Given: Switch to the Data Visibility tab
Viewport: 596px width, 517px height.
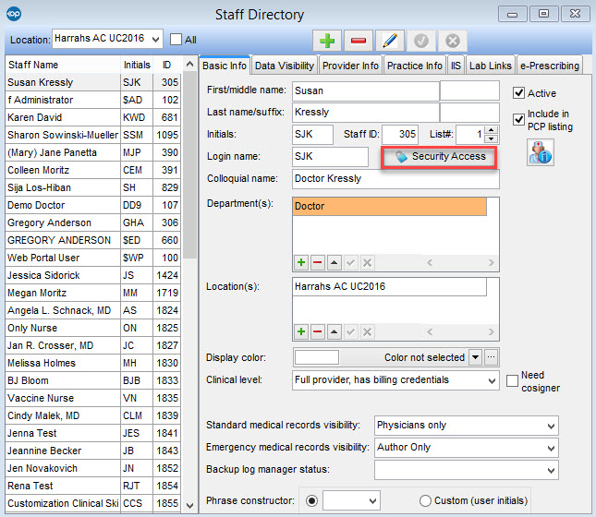Looking at the screenshot, I should click(x=285, y=66).
